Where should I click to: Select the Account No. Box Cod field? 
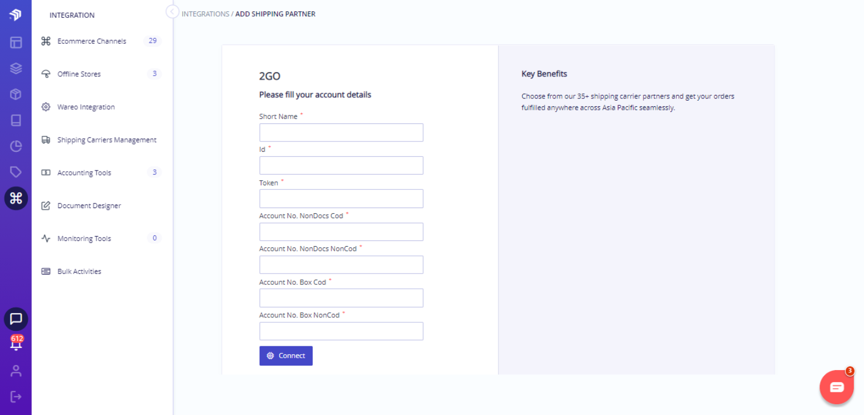[341, 298]
